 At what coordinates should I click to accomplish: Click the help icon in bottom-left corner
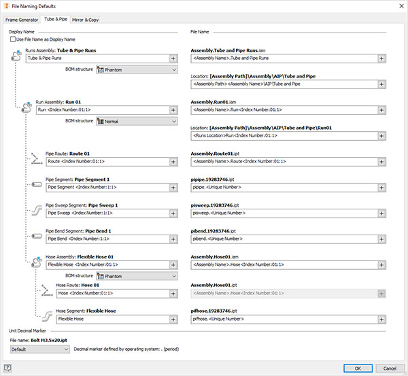tap(7, 368)
